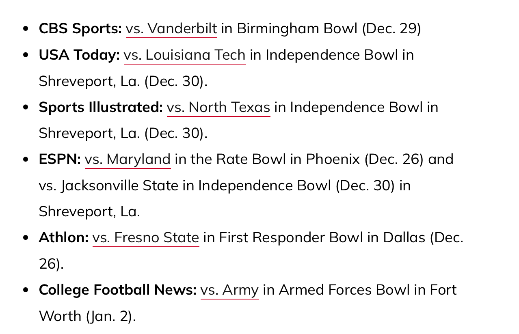Visit the "vs. Maryland" link
The image size is (519, 334).
(x=128, y=159)
